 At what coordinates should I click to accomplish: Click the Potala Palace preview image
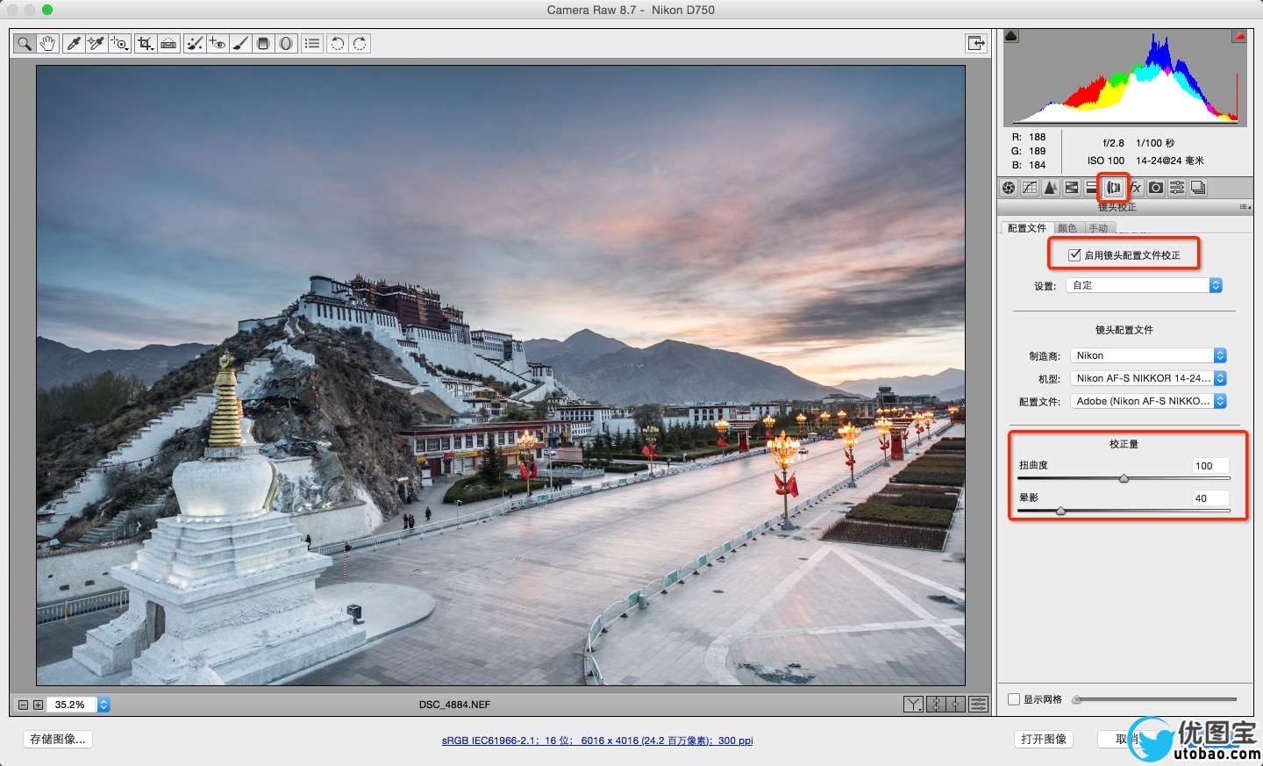tap(501, 376)
